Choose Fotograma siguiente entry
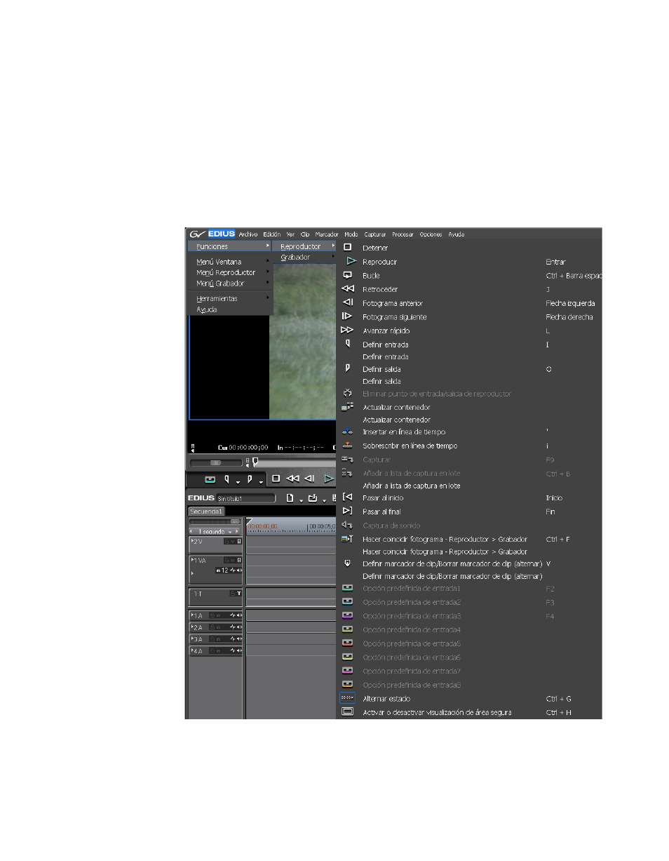This screenshot has width=669, height=861. point(395,317)
